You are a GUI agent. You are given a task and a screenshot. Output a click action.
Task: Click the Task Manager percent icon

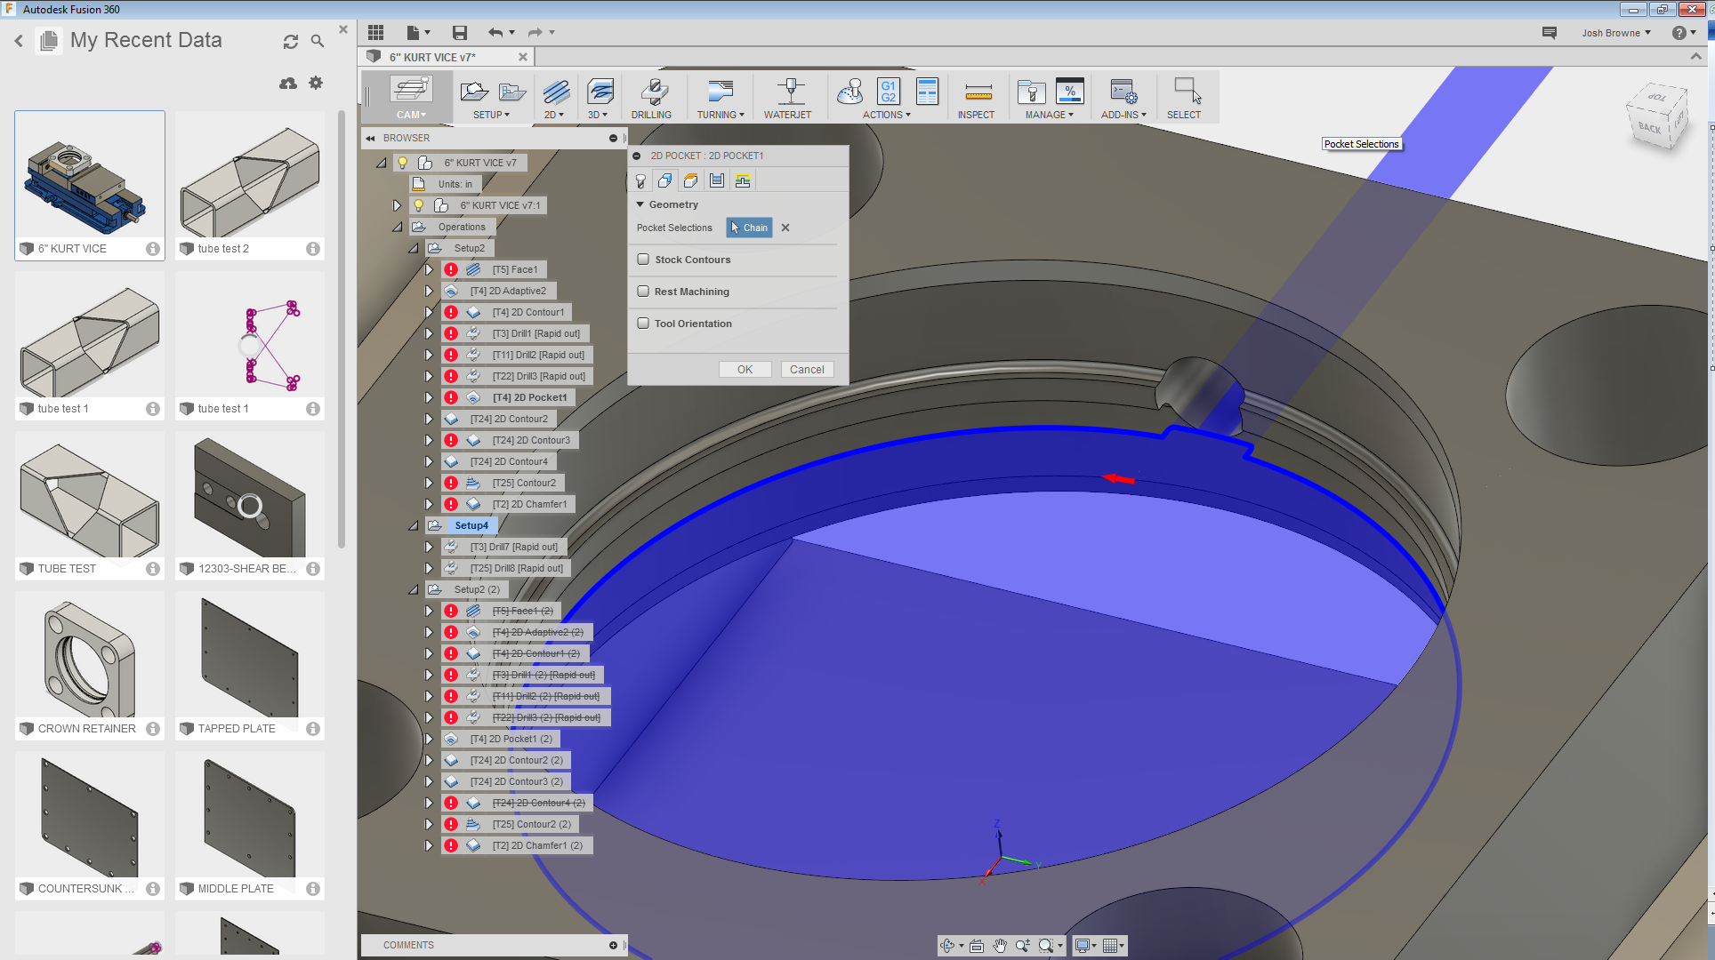[x=1070, y=92]
